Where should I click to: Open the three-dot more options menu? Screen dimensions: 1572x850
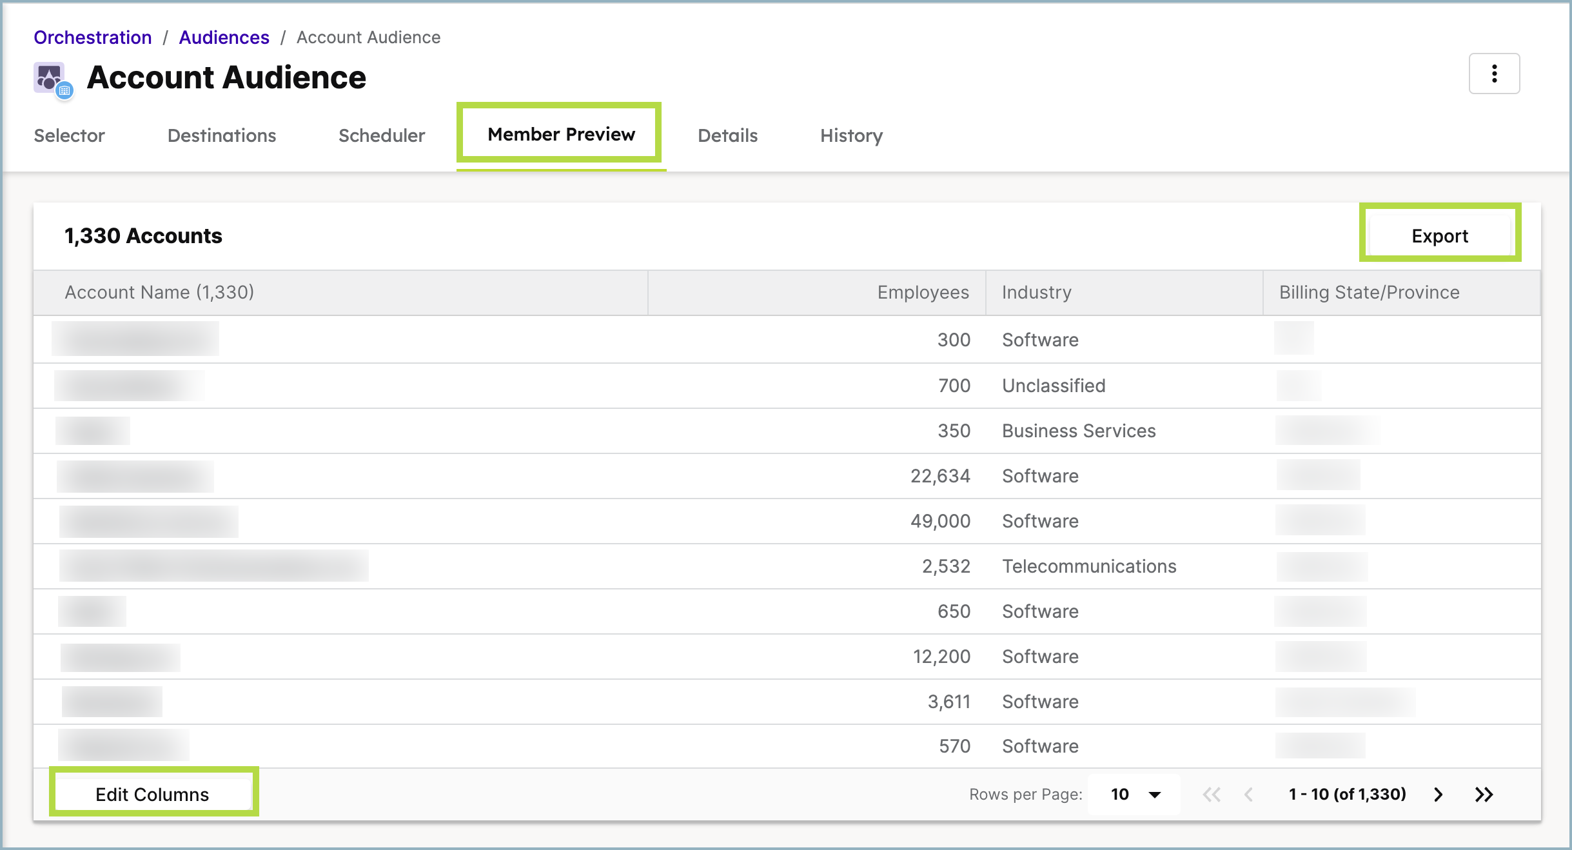click(x=1494, y=74)
